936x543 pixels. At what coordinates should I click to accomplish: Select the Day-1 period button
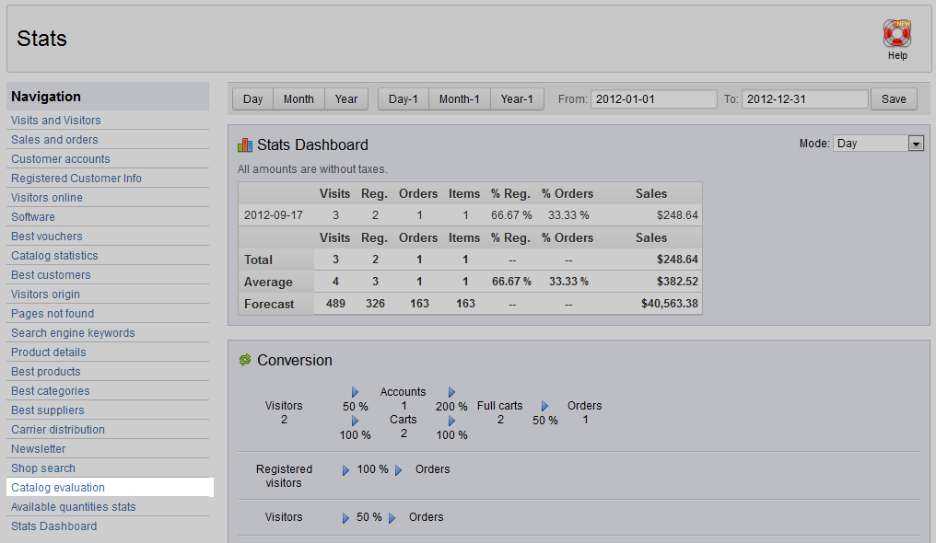[x=403, y=99]
